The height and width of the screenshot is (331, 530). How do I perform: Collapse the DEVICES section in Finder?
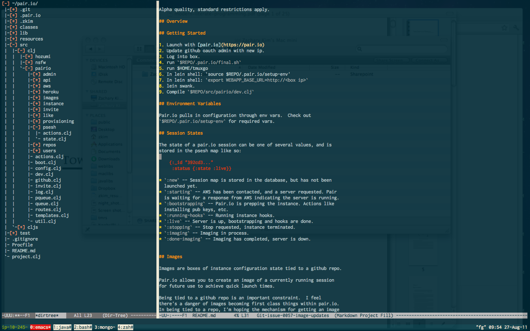87,59
